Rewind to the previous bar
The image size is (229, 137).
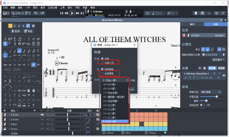[x=66, y=13]
